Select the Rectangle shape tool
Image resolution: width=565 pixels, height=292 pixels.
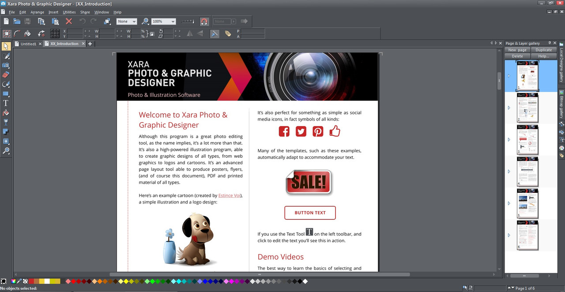coord(6,94)
